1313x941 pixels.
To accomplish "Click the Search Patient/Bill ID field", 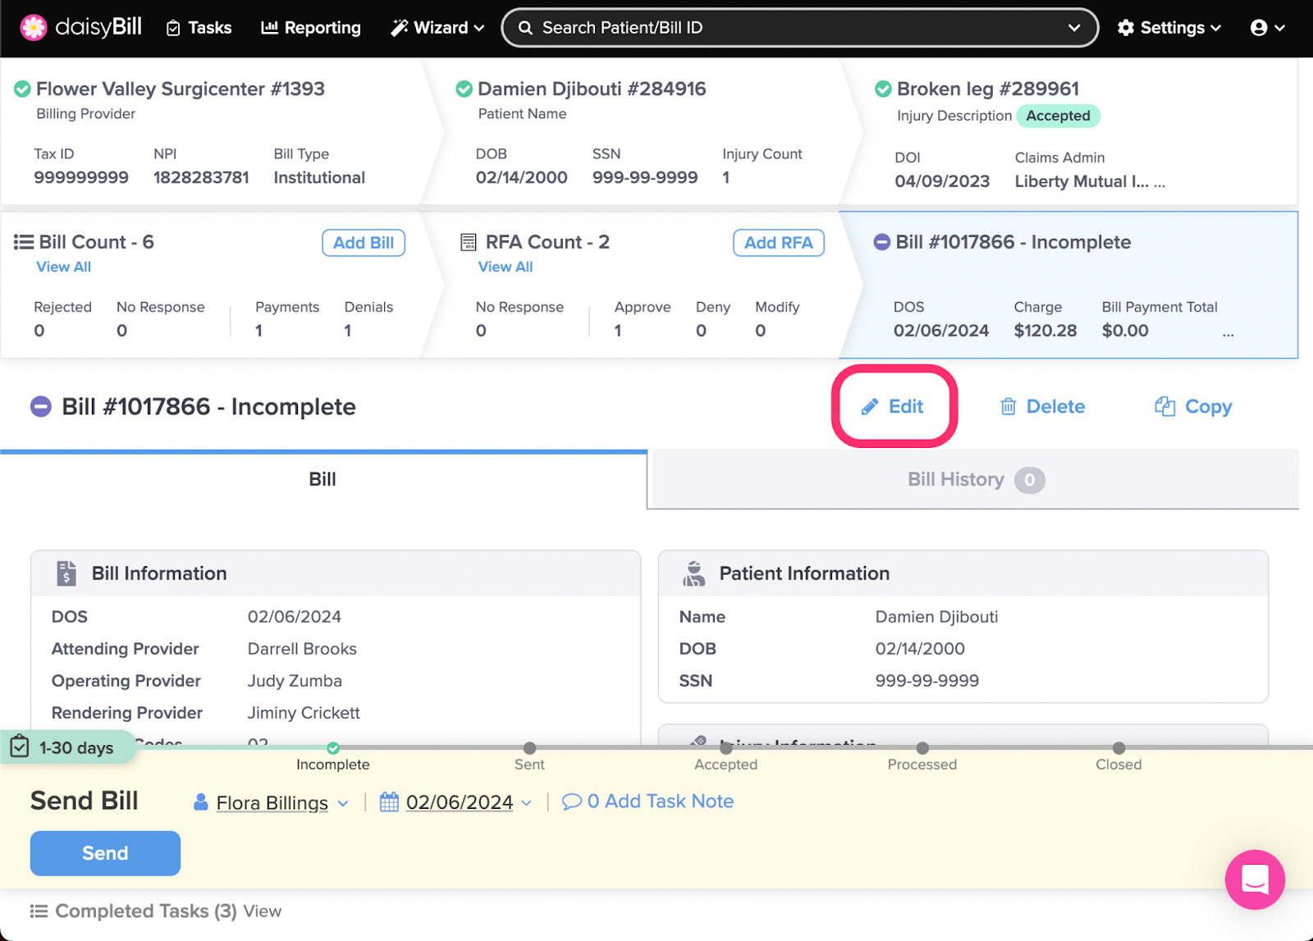I will pyautogui.click(x=799, y=28).
